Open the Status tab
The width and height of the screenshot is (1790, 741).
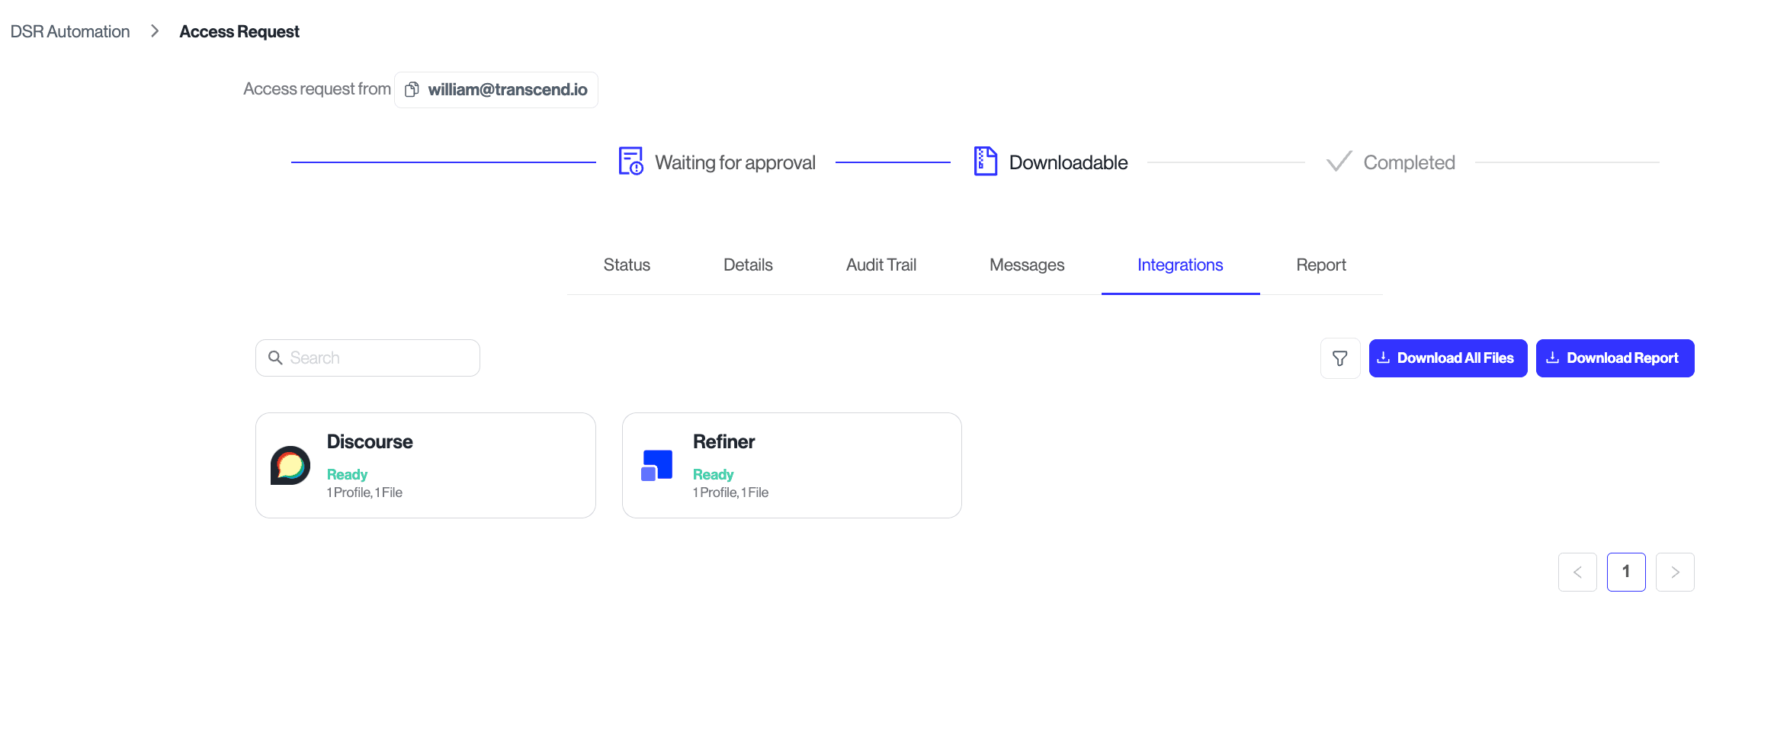click(626, 265)
